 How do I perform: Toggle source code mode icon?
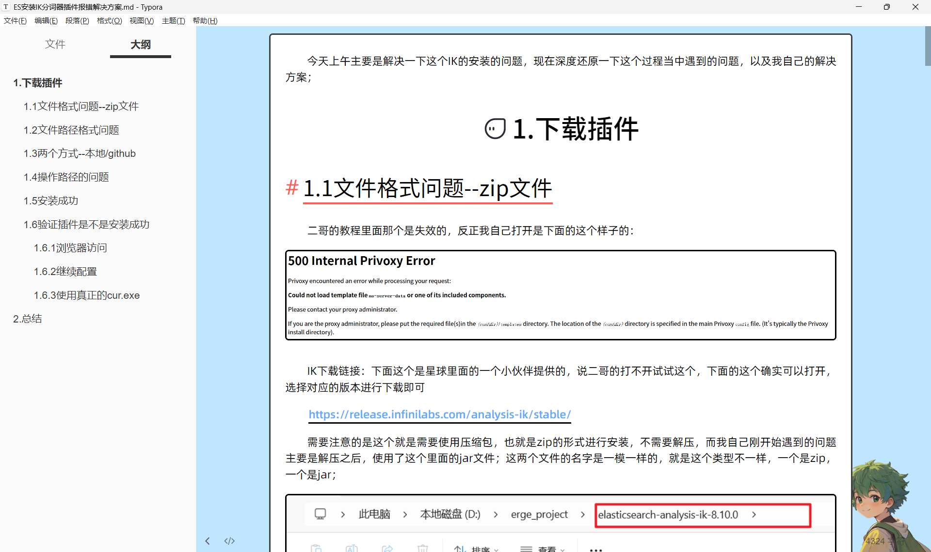[229, 541]
